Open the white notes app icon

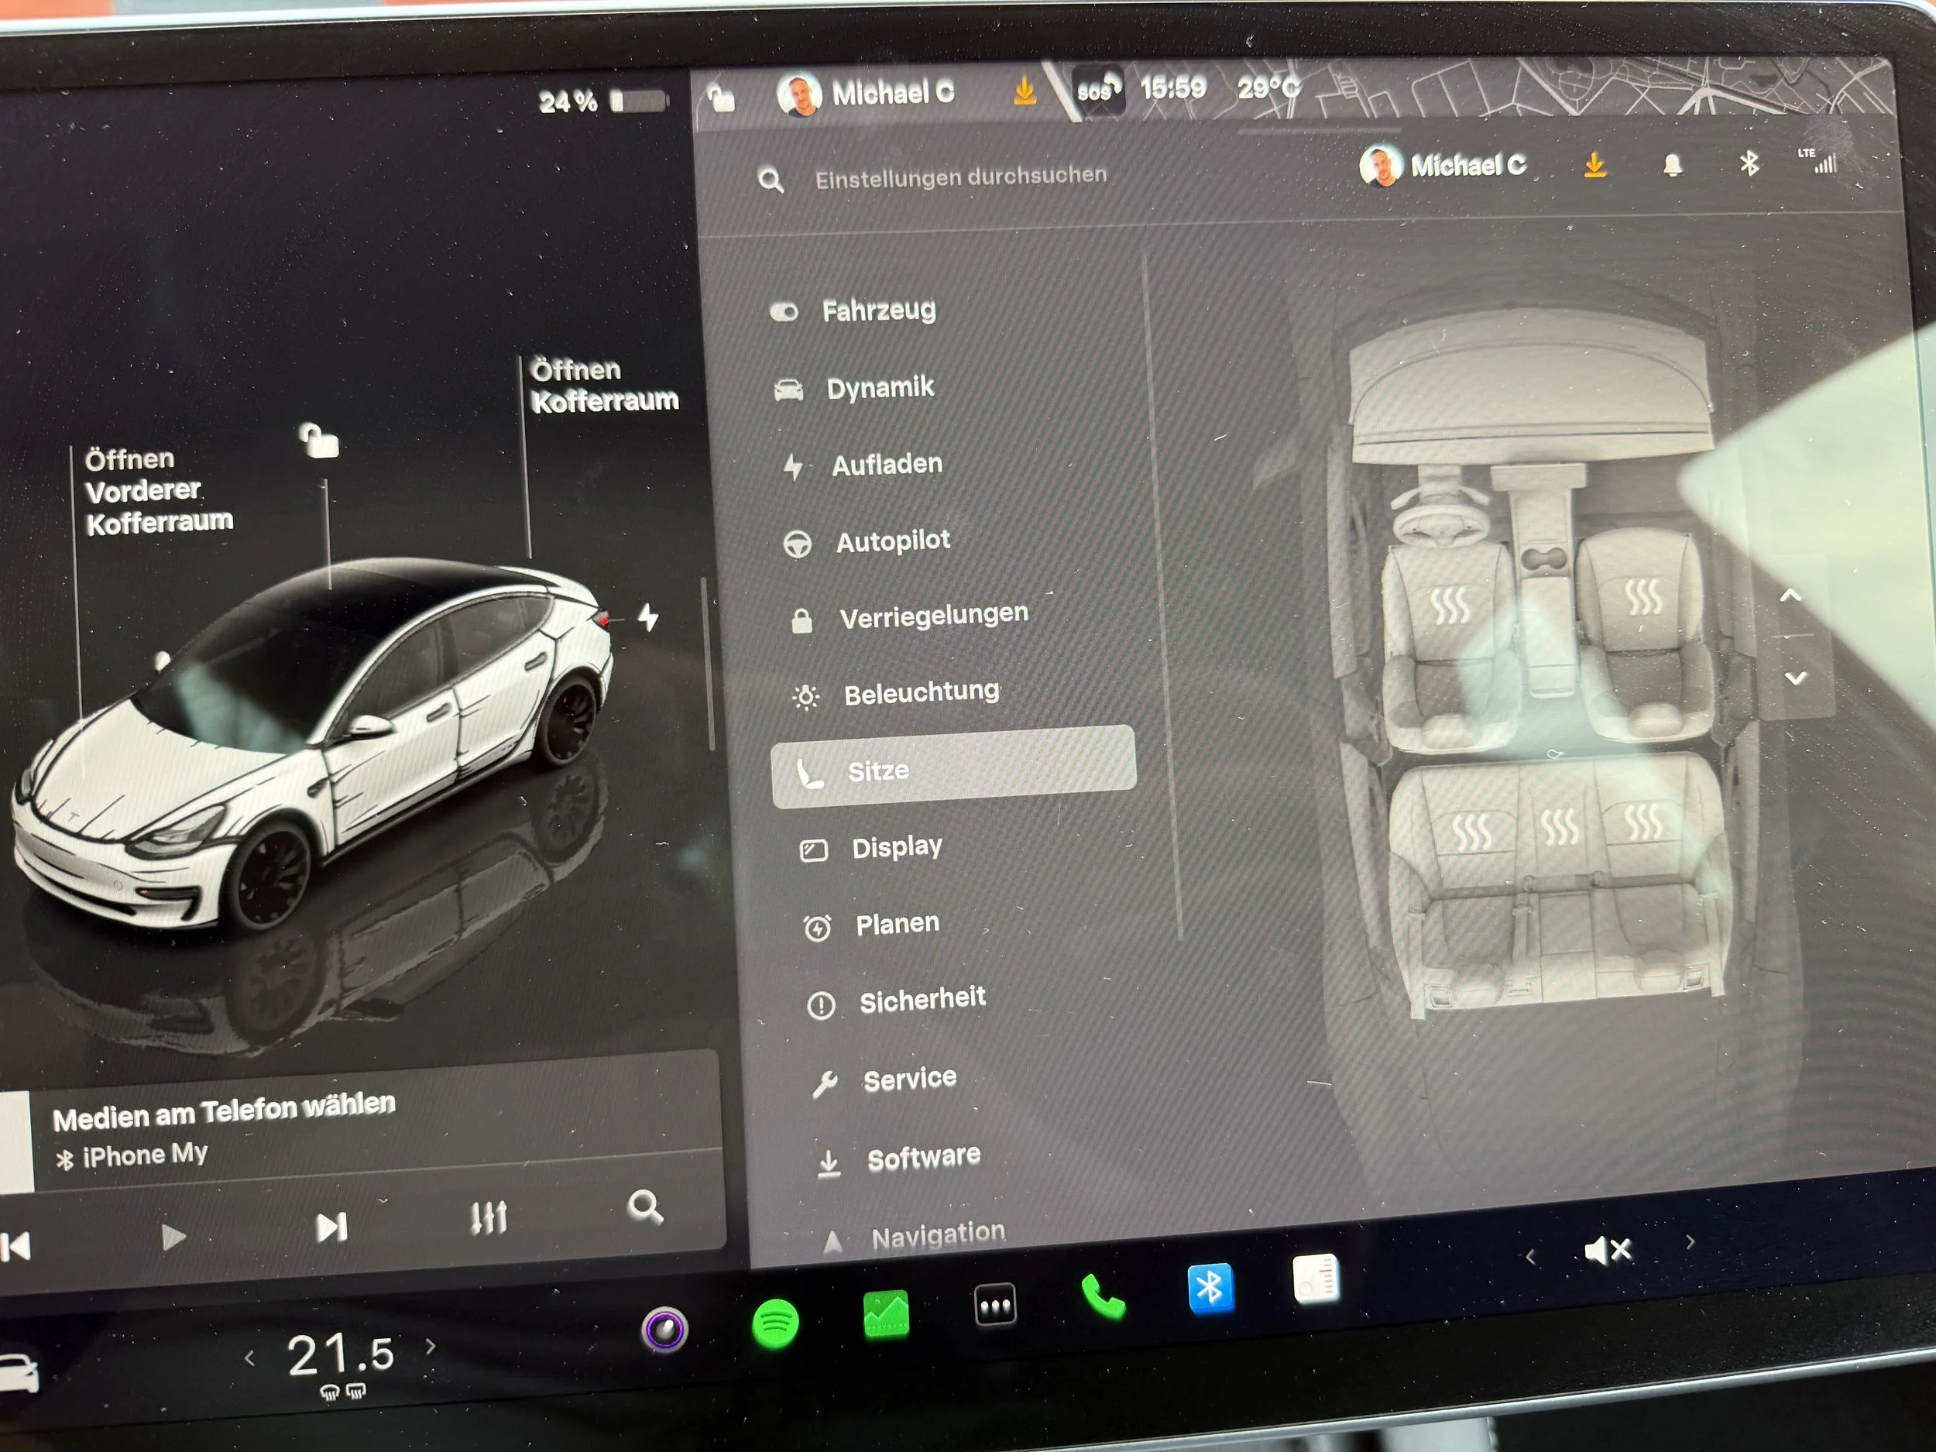(1316, 1279)
